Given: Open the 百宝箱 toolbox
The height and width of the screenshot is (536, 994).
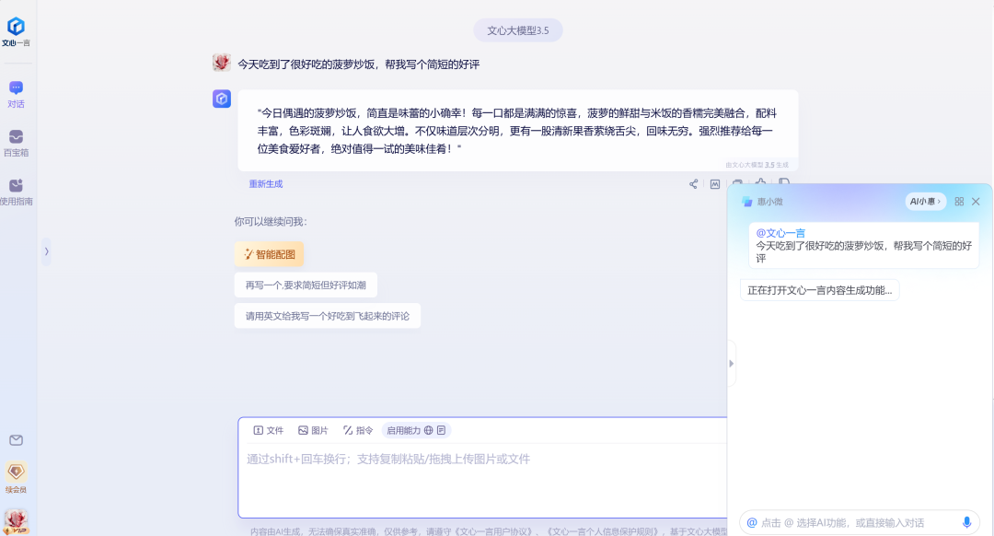Looking at the screenshot, I should tap(16, 144).
